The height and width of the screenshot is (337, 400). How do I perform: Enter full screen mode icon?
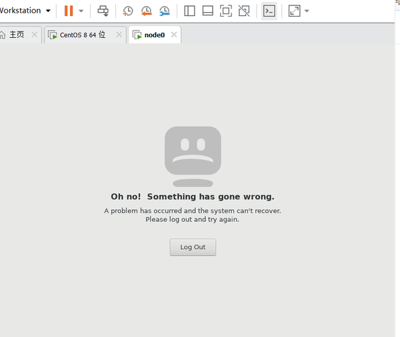[x=226, y=11]
